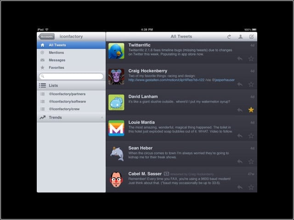Reply to Louie Mantia's tweet
The image size is (294, 220).
240,136
